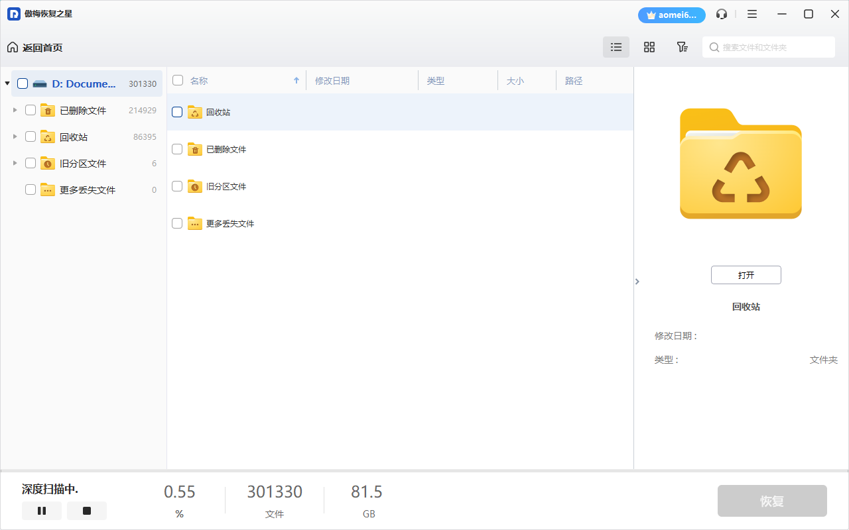Check the 已删除文件 checkbox in sidebar
This screenshot has width=849, height=530.
[31, 111]
